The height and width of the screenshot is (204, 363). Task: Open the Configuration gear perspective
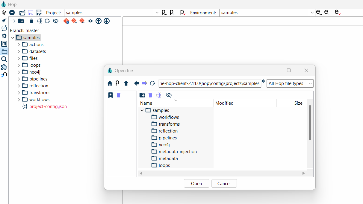pos(4,36)
